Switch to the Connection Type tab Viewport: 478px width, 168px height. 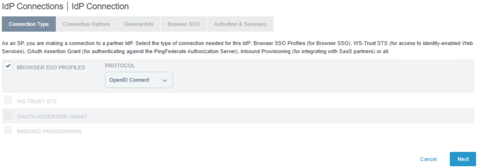tap(29, 24)
